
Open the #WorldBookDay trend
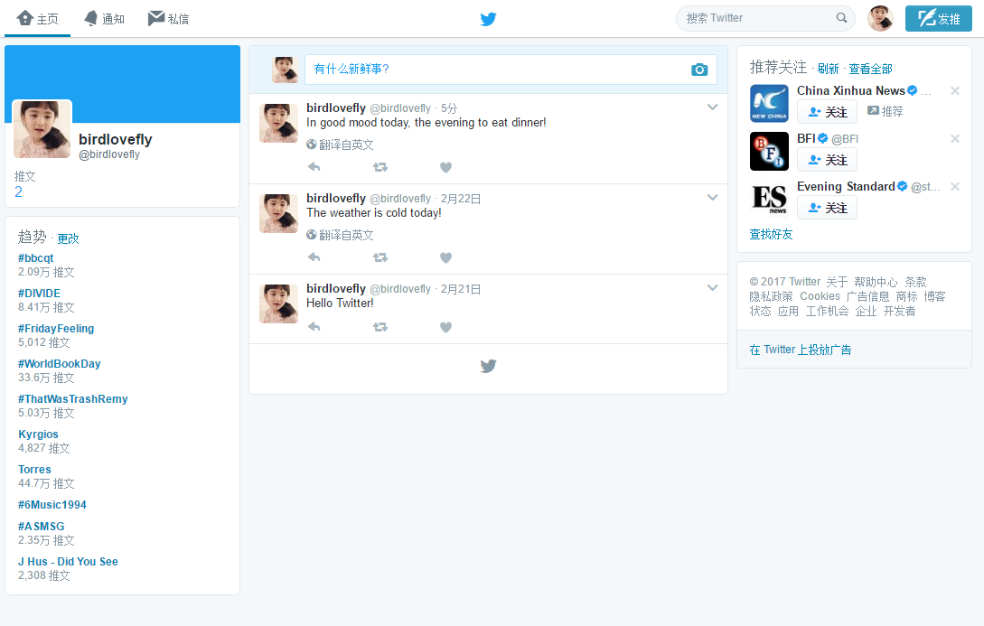tap(59, 363)
